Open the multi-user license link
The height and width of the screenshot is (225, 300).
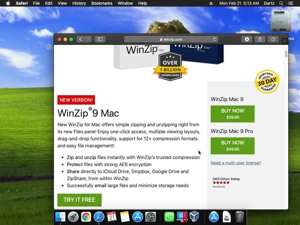point(236,163)
